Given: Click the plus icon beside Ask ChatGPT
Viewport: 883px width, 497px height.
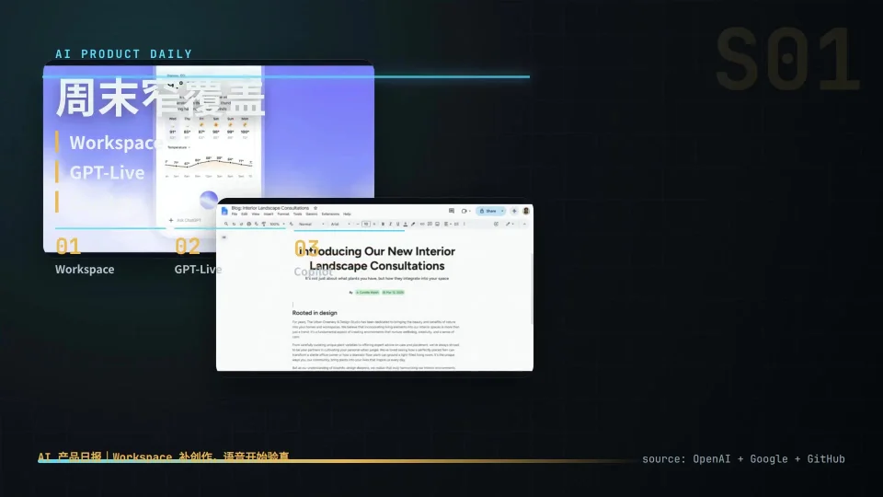Looking at the screenshot, I should point(171,220).
